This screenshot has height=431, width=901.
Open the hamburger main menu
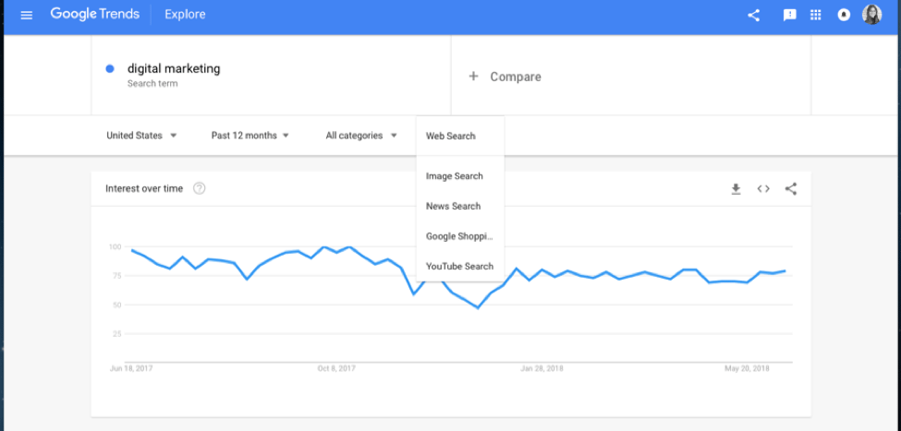click(26, 15)
